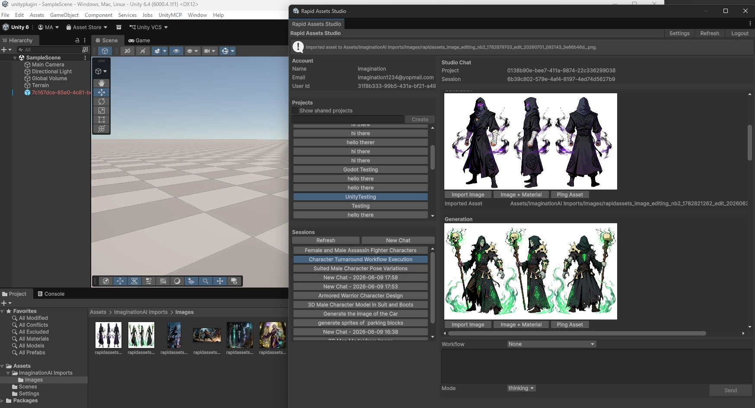Select All Materials in Favorites

34,339
